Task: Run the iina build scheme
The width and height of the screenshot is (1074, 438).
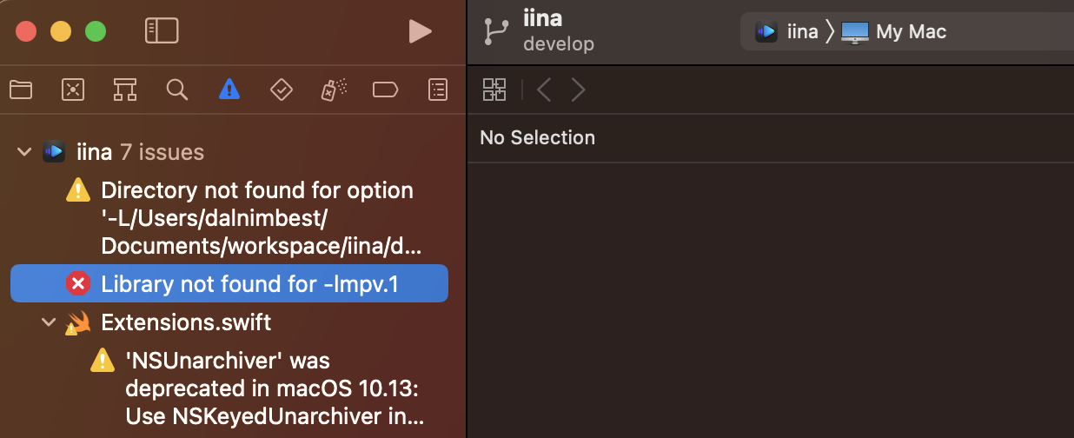Action: [x=421, y=31]
